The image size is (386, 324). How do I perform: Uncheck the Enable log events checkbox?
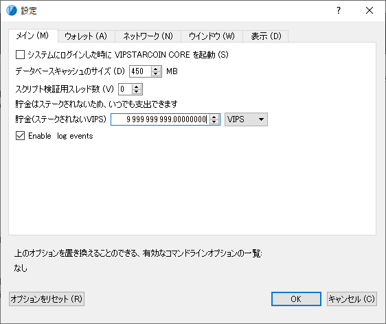point(20,135)
